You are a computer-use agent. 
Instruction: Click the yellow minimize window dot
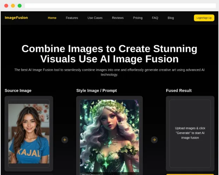(13, 6)
